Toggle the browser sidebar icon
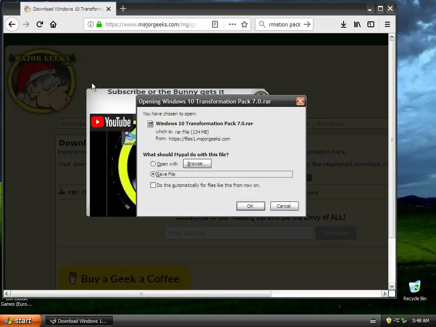 pos(371,24)
